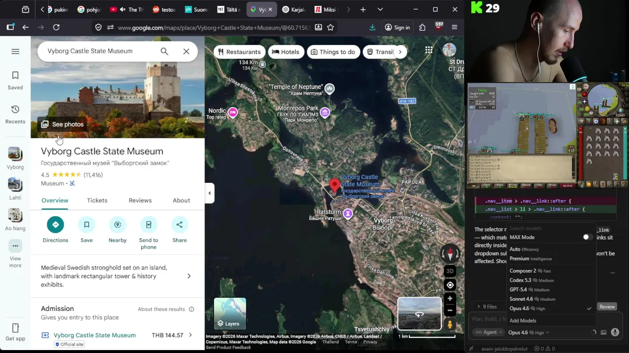Bookmark this page with the star

pos(331,27)
